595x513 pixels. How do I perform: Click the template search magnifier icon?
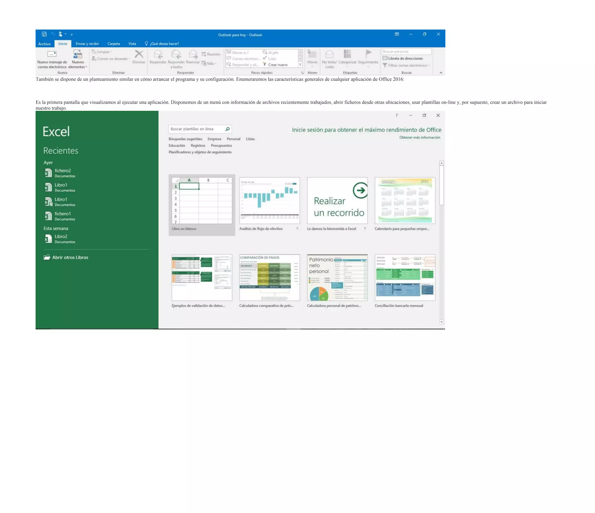click(x=227, y=129)
